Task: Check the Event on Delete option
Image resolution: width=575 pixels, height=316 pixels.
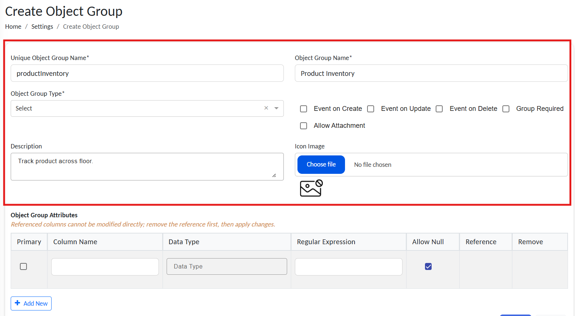Action: (x=439, y=109)
